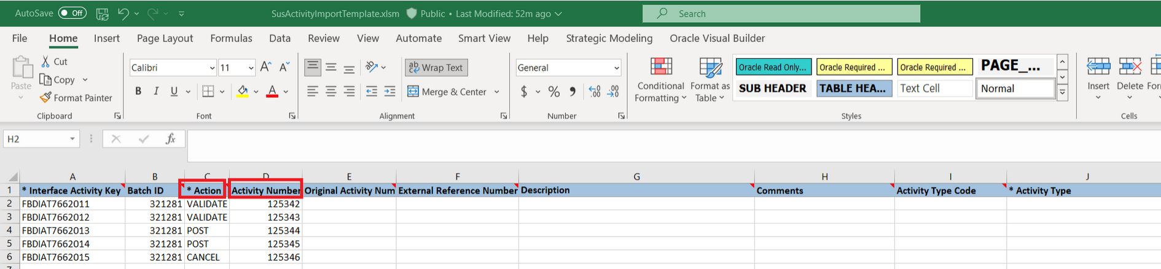The width and height of the screenshot is (1161, 269).
Task: Click the Cut button
Action: [54, 61]
